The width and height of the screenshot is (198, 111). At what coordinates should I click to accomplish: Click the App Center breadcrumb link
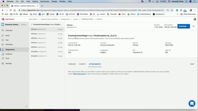[x=33, y=19]
